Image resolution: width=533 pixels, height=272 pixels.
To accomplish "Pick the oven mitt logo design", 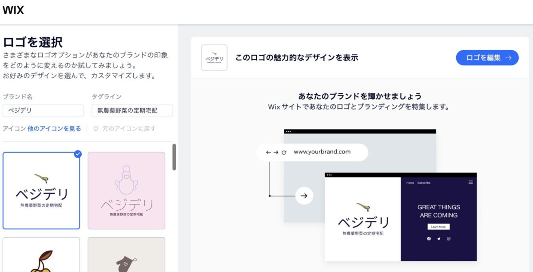I will 127,255.
